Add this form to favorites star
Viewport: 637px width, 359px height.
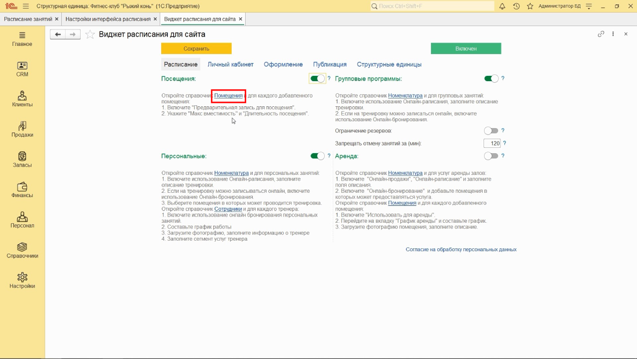(90, 34)
